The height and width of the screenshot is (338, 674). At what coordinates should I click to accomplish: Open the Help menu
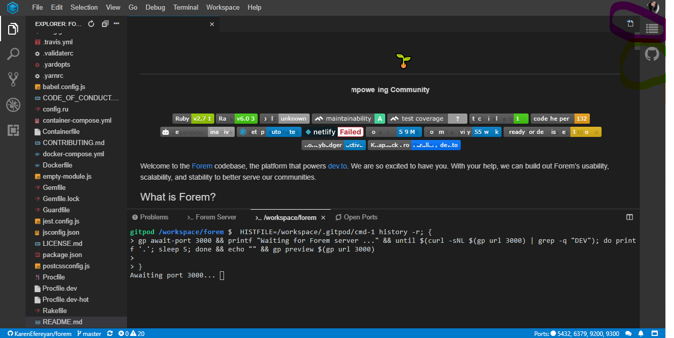[254, 7]
